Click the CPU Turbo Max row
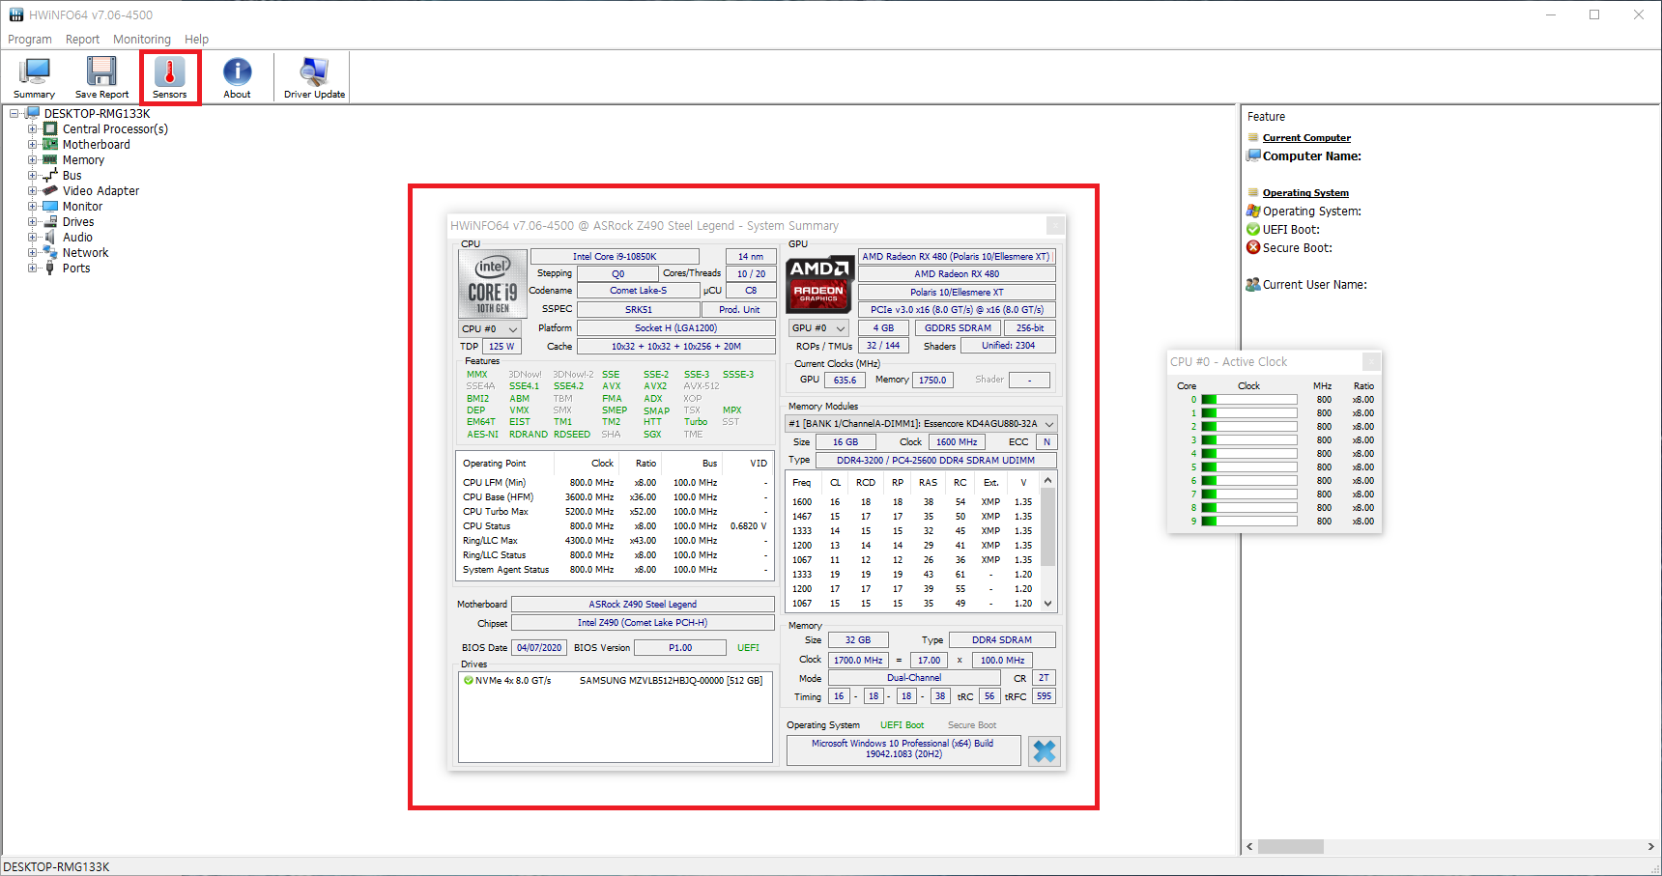 click(x=615, y=511)
